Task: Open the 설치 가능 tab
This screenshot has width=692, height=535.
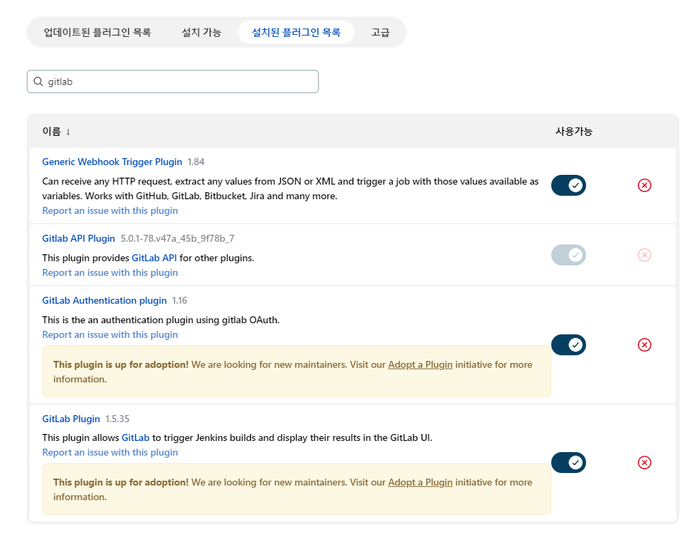Action: [x=201, y=32]
